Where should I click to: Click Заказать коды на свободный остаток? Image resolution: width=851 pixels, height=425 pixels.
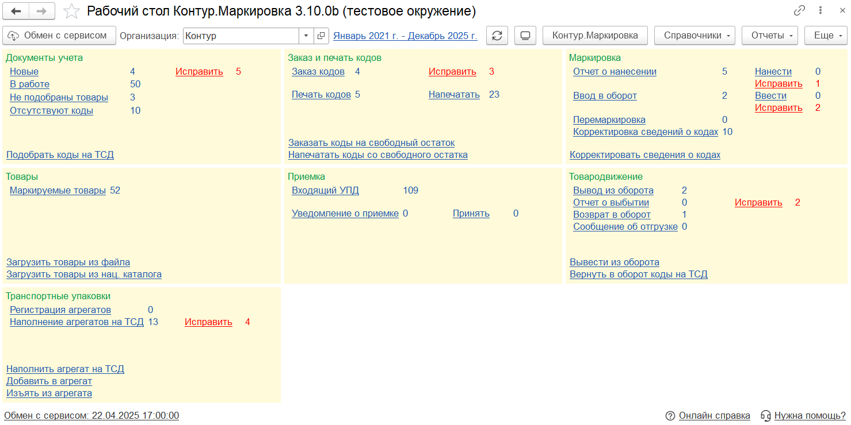click(371, 142)
